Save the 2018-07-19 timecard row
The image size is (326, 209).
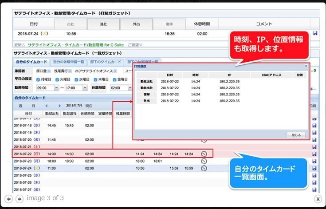[x=314, y=133]
